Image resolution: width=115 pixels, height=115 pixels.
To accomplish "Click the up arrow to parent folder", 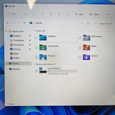I will pos(24,23).
